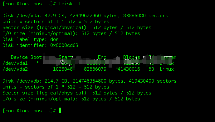Click the 'Linux' system type for vda2
The height and width of the screenshot is (122, 215).
coord(167,69)
